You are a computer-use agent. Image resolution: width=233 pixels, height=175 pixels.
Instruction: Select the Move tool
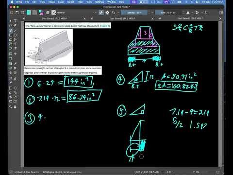coord(15,54)
